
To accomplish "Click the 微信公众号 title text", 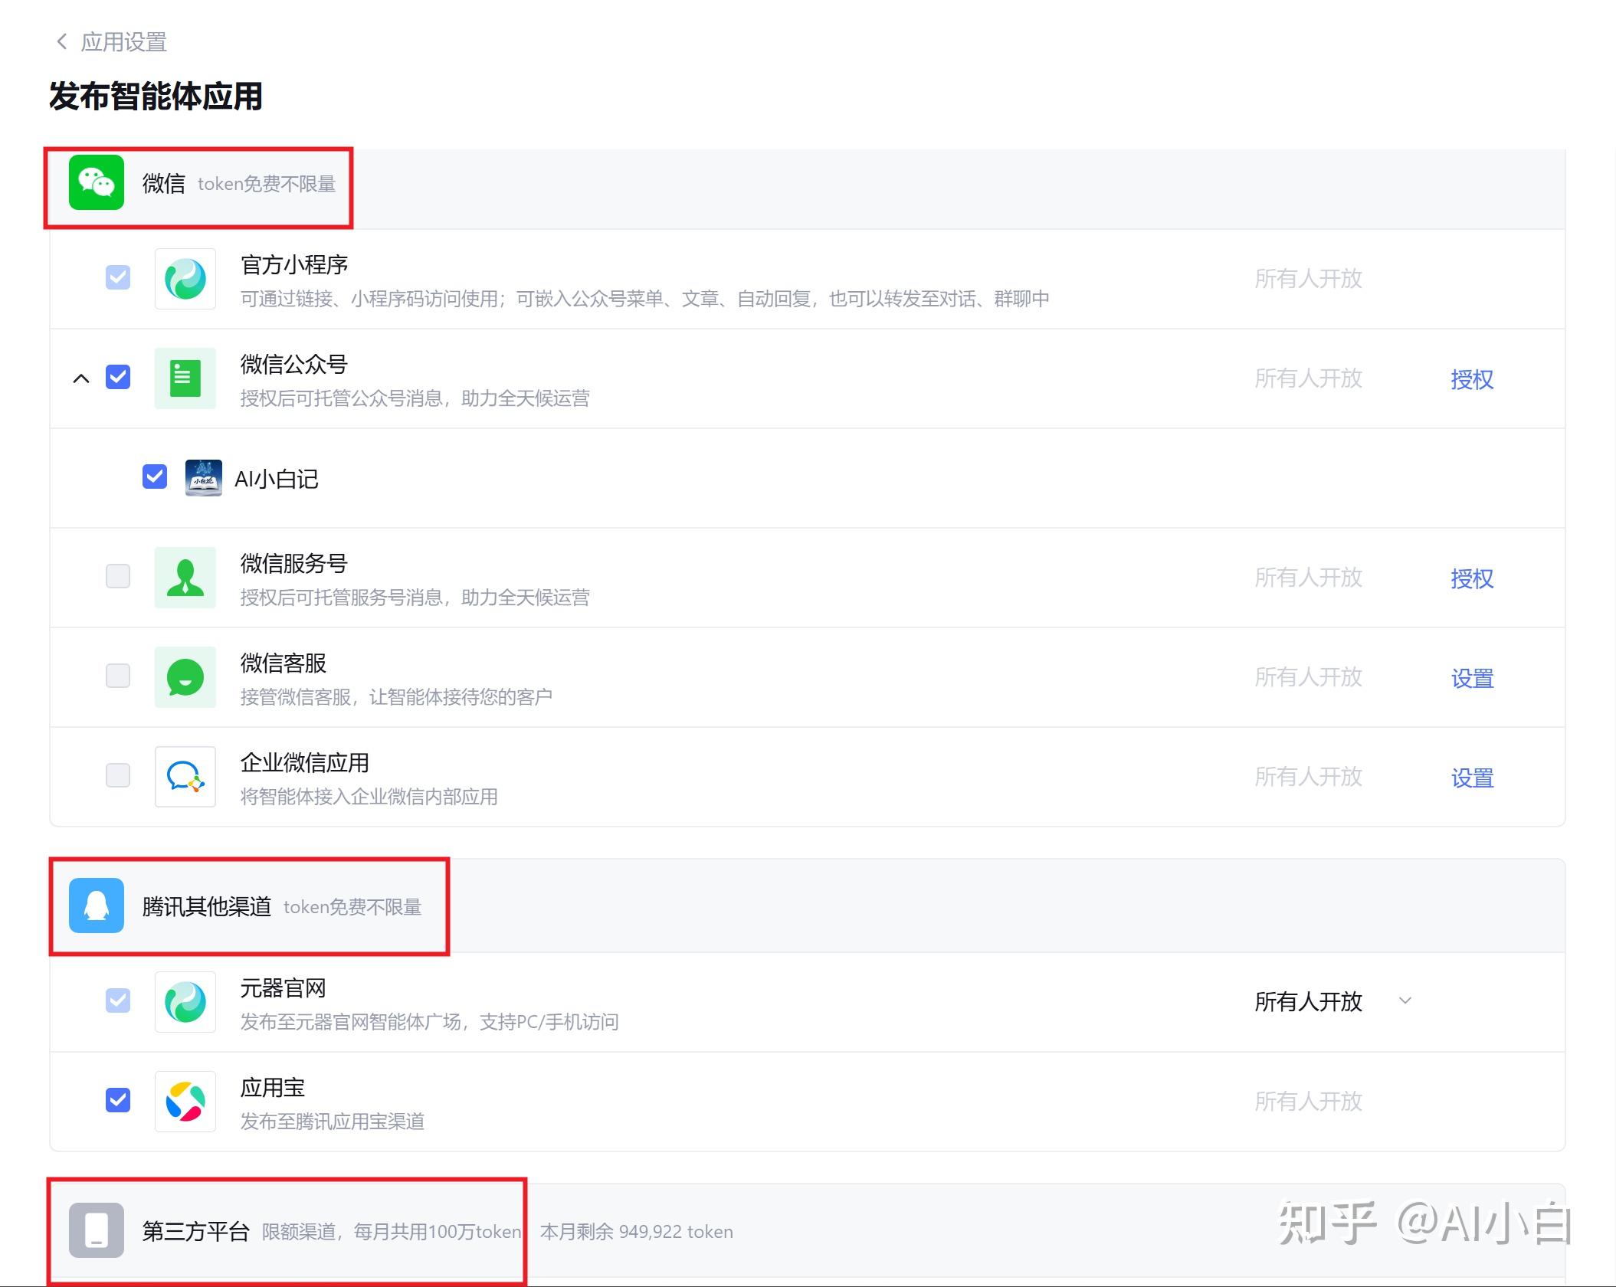I will [x=294, y=365].
